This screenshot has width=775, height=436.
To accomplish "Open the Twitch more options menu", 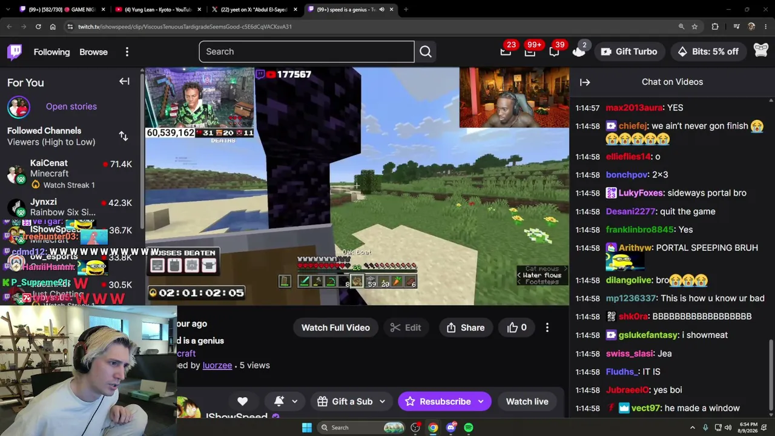I will pyautogui.click(x=127, y=52).
